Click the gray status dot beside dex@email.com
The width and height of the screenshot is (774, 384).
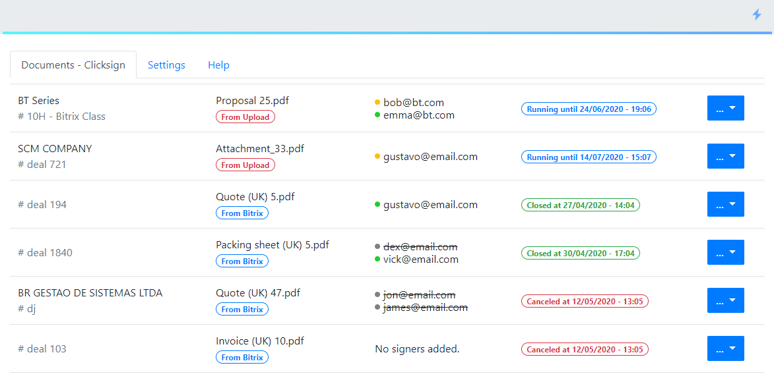click(377, 247)
